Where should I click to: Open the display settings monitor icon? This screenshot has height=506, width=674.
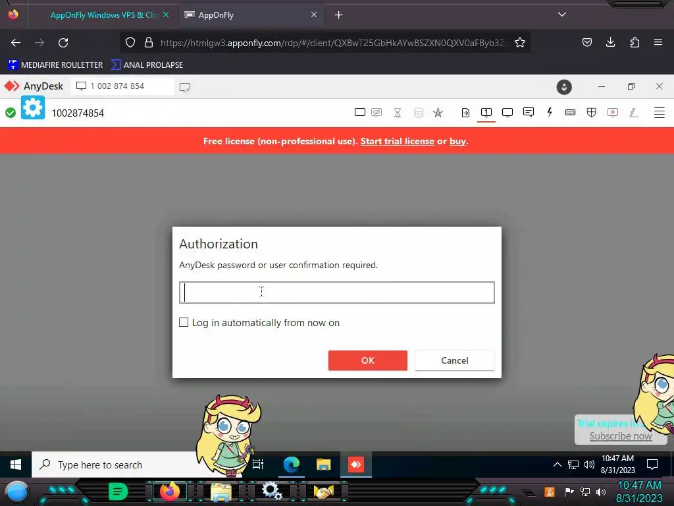[x=507, y=113]
